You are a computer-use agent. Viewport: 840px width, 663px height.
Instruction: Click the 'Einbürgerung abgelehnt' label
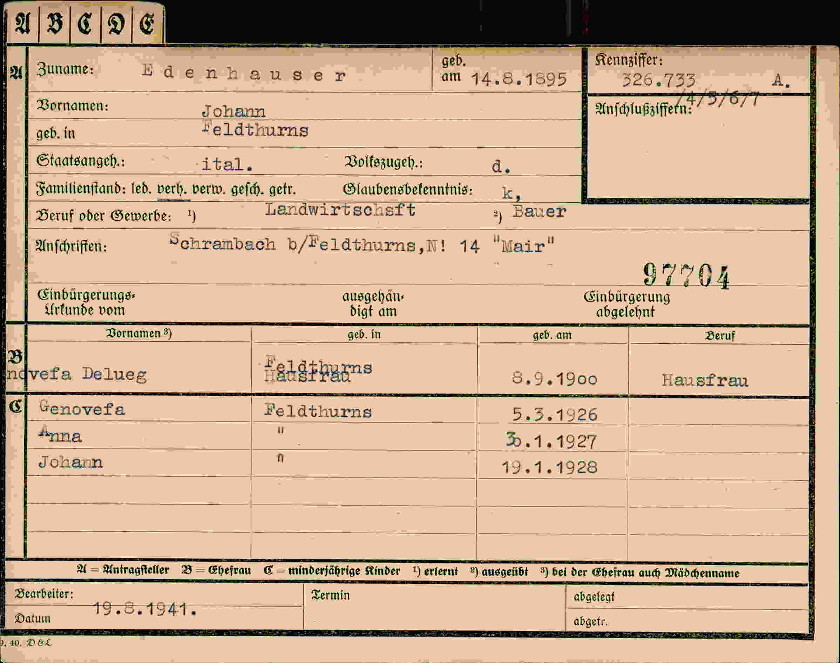(626, 304)
